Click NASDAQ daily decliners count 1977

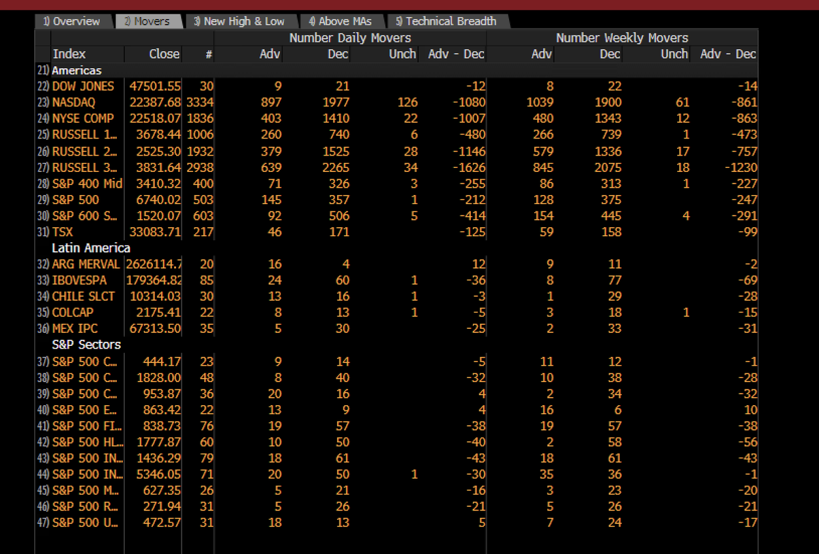tap(336, 102)
